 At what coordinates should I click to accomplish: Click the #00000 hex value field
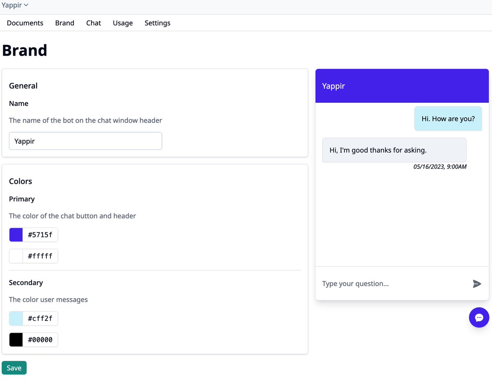coord(40,340)
